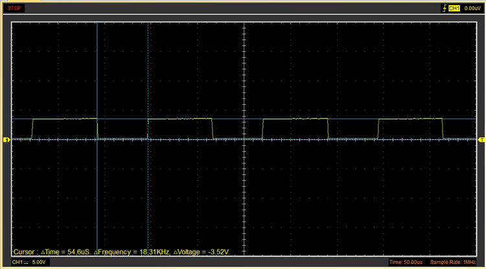Screen dimensions: 486x269
Task: Grab the yellow T trigger level marker
Action: [x=481, y=140]
